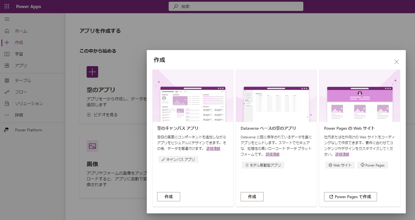Select the 作成 item in left navigation
Screen dimensions: 415x220
tap(19, 42)
